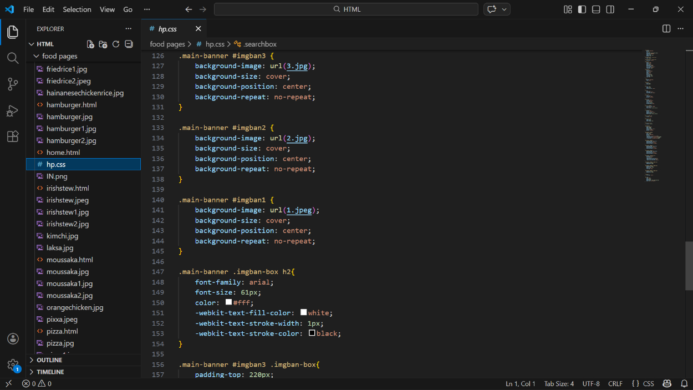This screenshot has width=693, height=390.
Task: Switch to the hp.css editor tab
Action: pyautogui.click(x=167, y=29)
